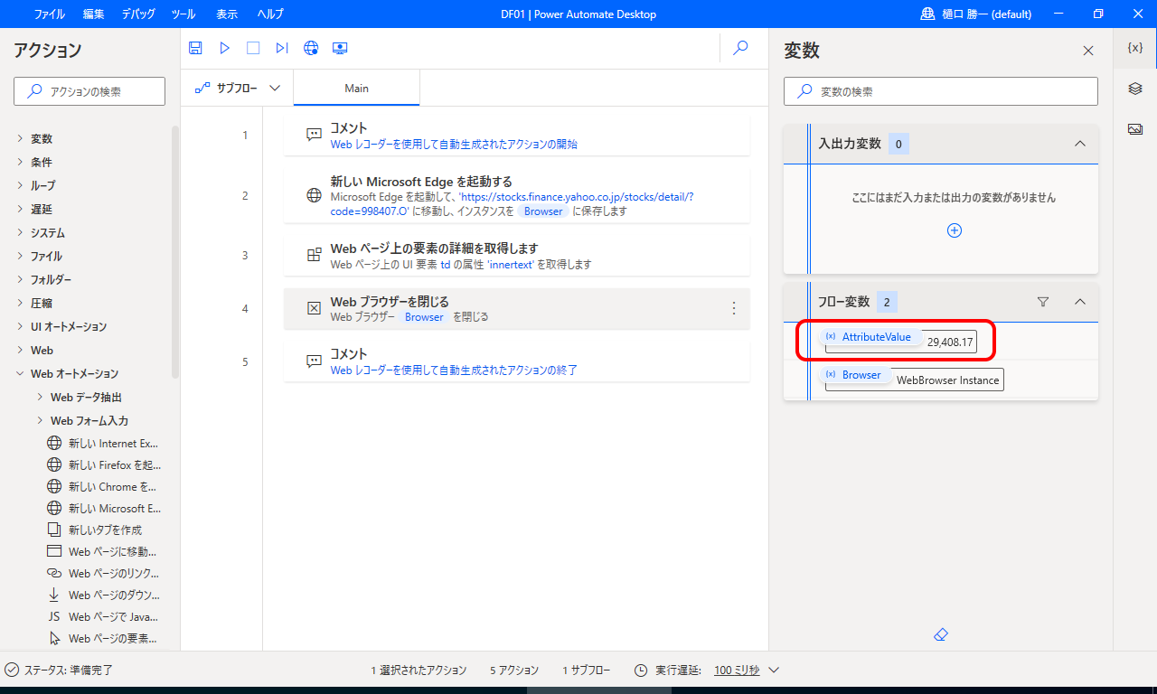Open flow search with the magnifier icon

(x=740, y=48)
